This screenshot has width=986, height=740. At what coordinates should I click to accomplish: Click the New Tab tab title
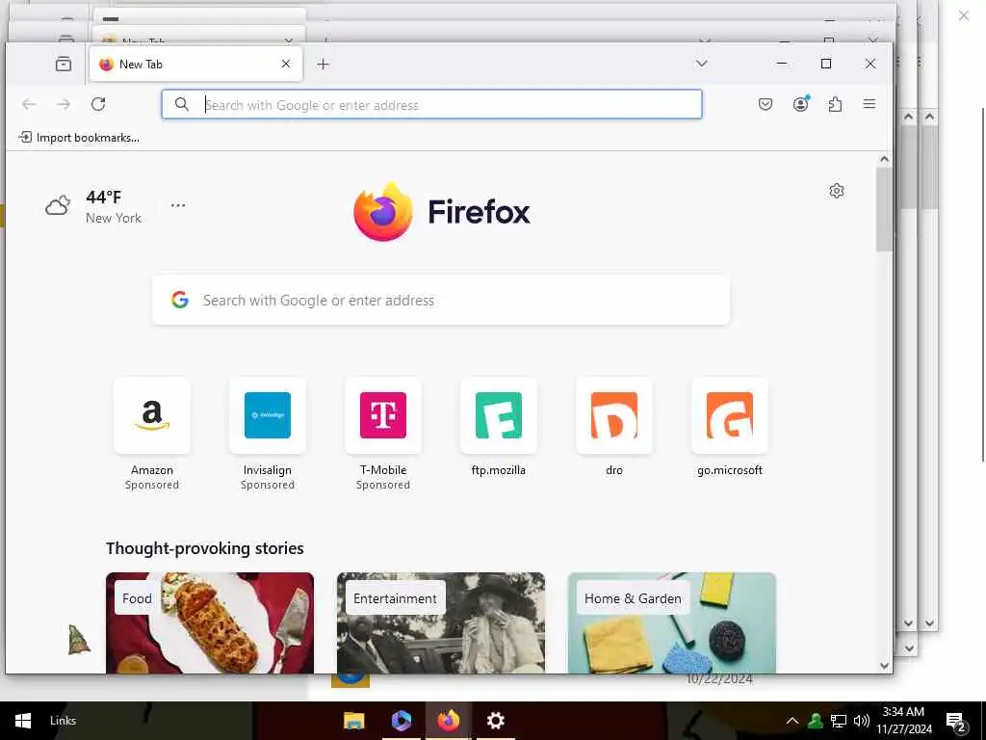tap(141, 65)
